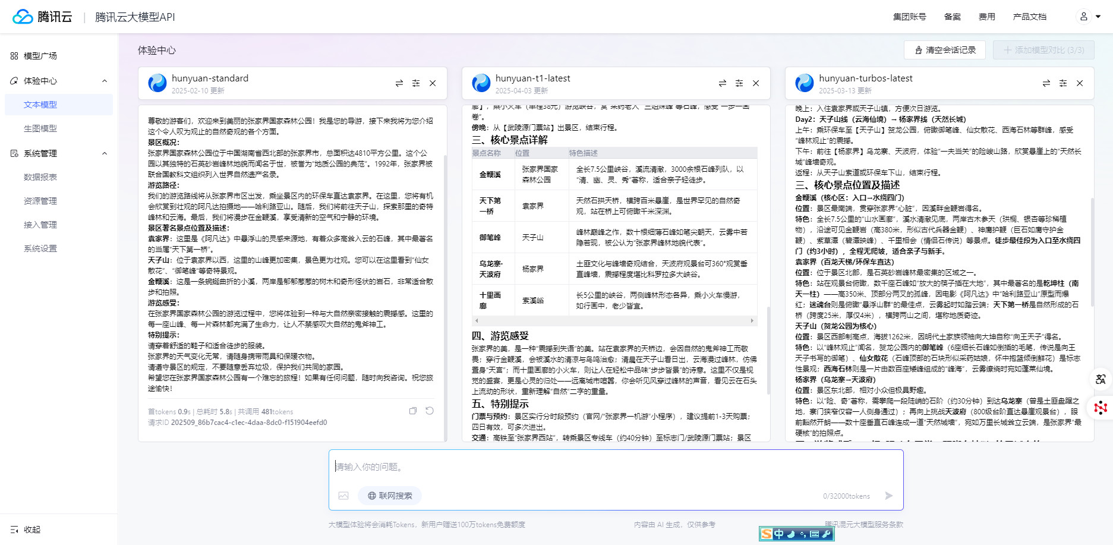Click the Sogou S icon on IME bar
The width and height of the screenshot is (1113, 545).
[767, 534]
